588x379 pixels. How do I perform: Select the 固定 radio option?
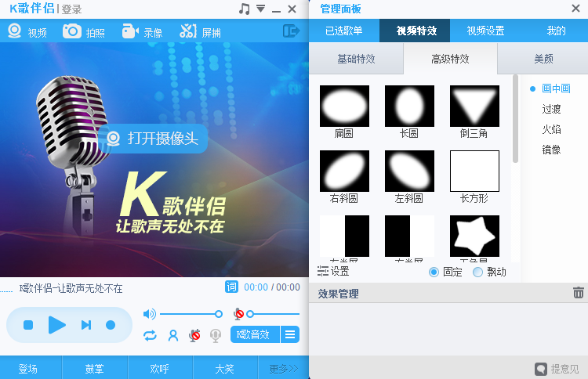pyautogui.click(x=434, y=272)
